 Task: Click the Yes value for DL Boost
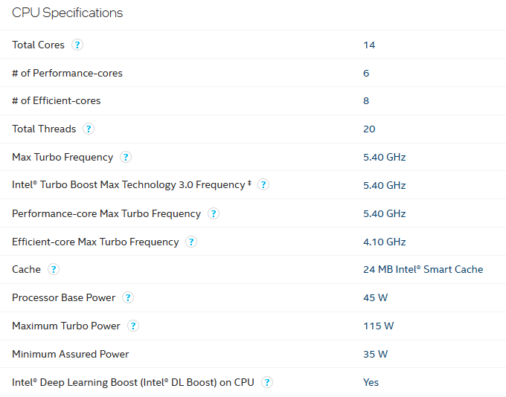pyautogui.click(x=371, y=382)
